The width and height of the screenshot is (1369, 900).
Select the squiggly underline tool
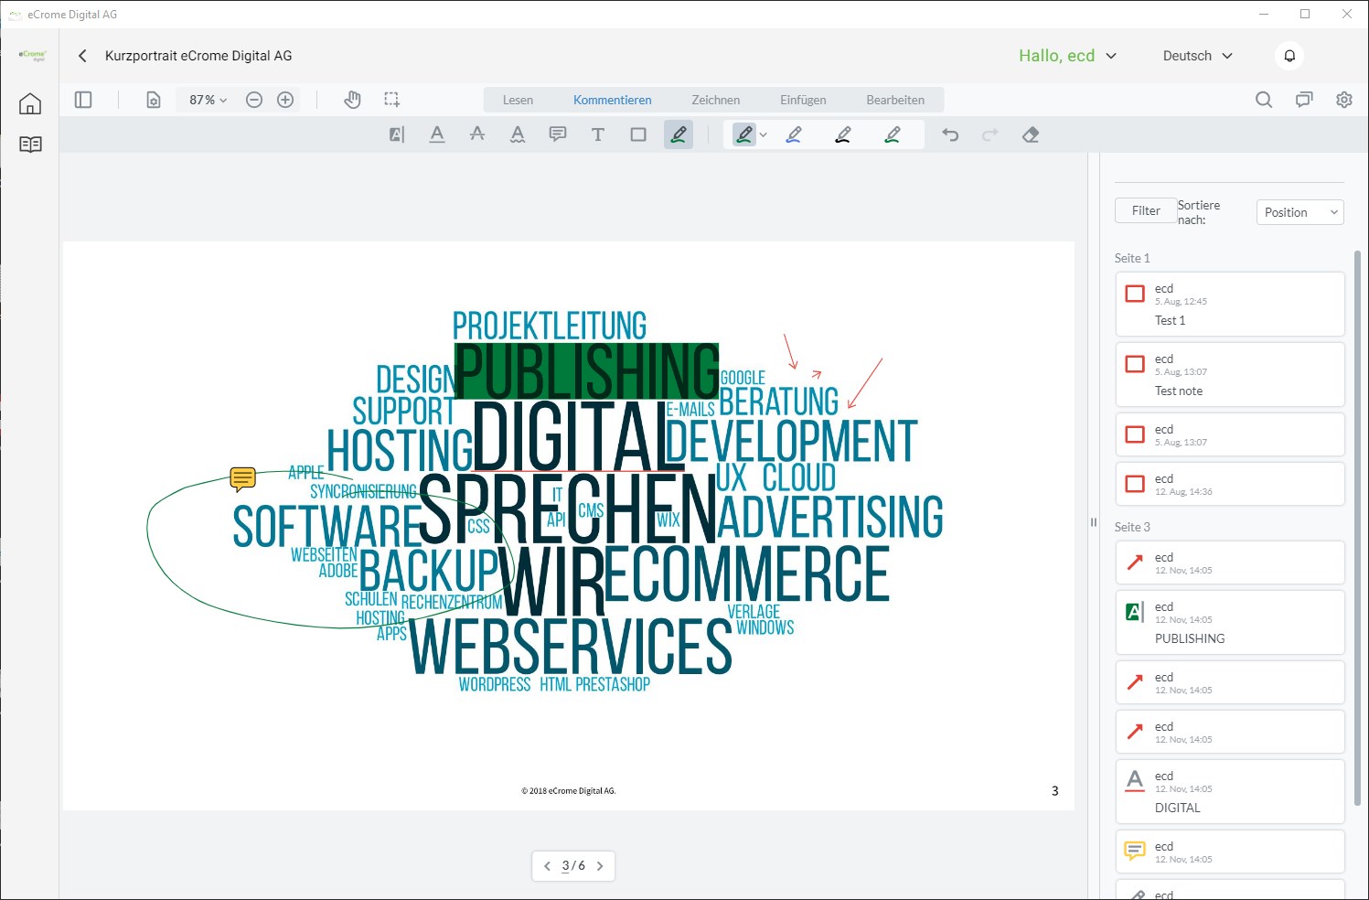pyautogui.click(x=518, y=135)
